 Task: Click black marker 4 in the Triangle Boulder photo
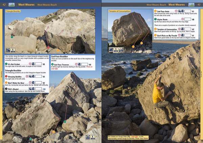(x=72, y=52)
